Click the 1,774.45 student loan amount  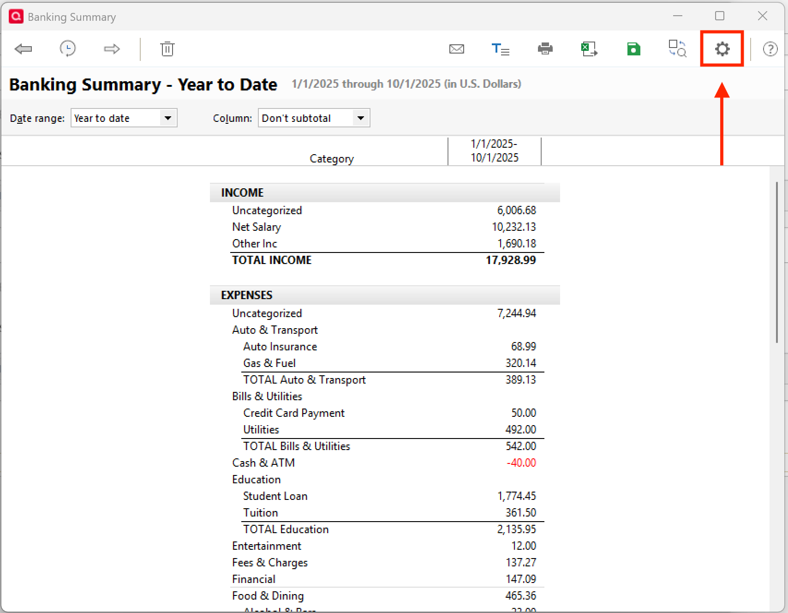(x=517, y=496)
